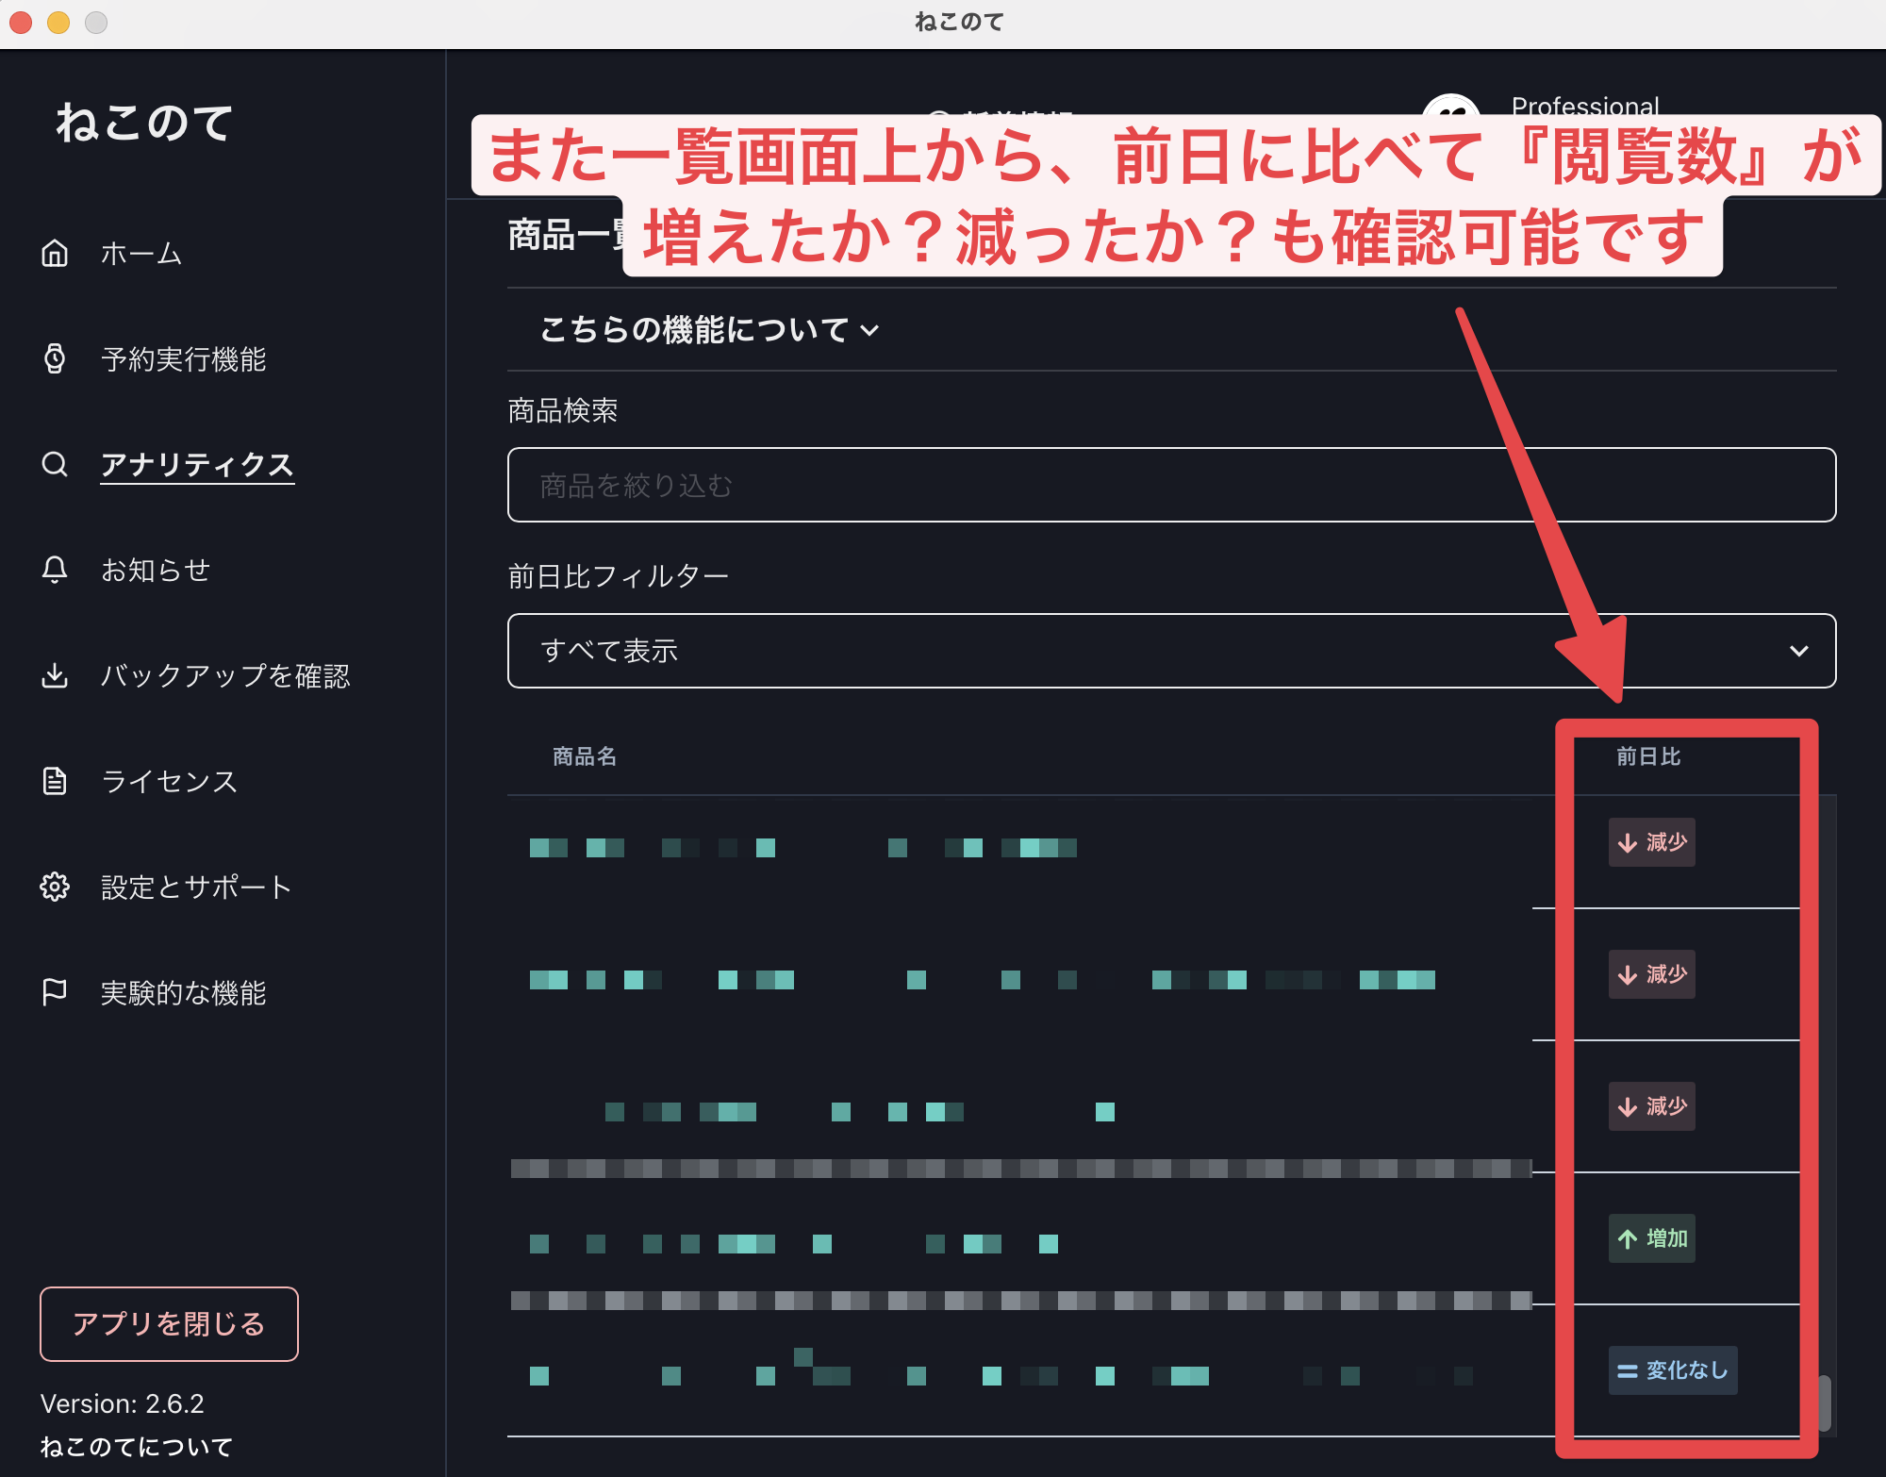Click the 変化なし badge
This screenshot has height=1477, width=1886.
point(1673,1370)
